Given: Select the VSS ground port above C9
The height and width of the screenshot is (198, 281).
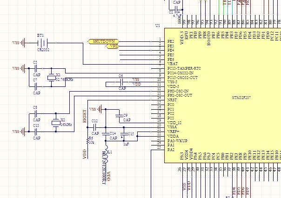Looking at the screenshot, I should pos(95,109).
